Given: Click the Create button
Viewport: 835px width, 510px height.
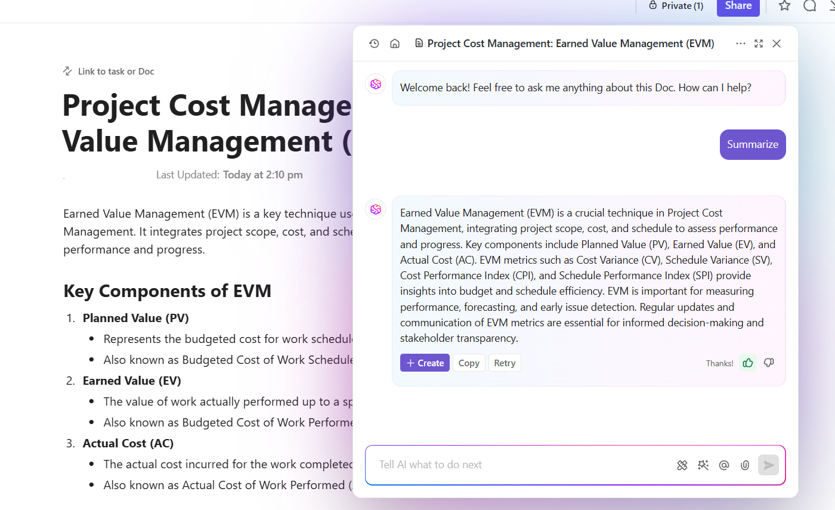Looking at the screenshot, I should click(425, 363).
